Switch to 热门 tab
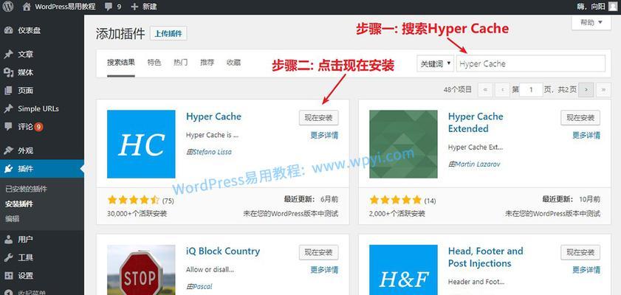This screenshot has width=621, height=295. [180, 63]
